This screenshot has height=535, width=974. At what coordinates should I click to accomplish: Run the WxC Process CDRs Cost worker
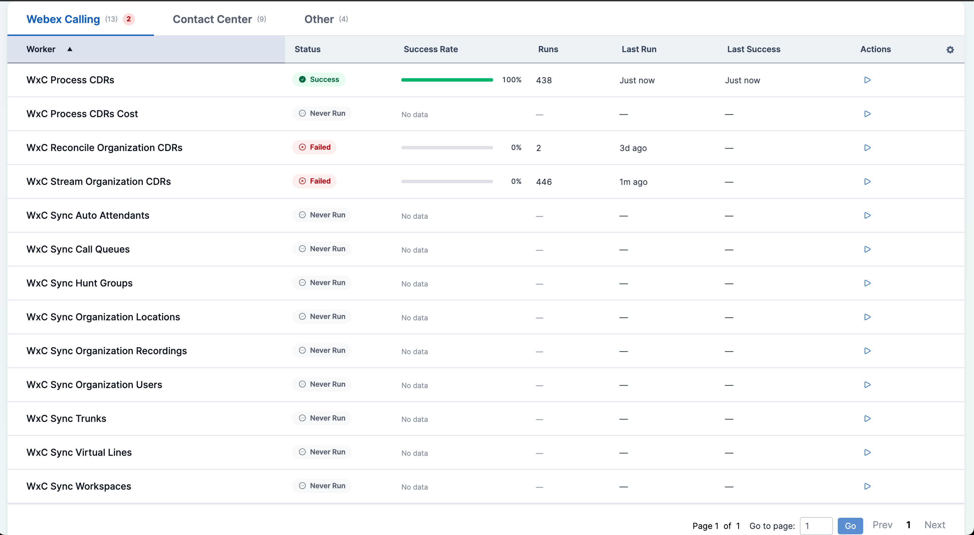[867, 114]
